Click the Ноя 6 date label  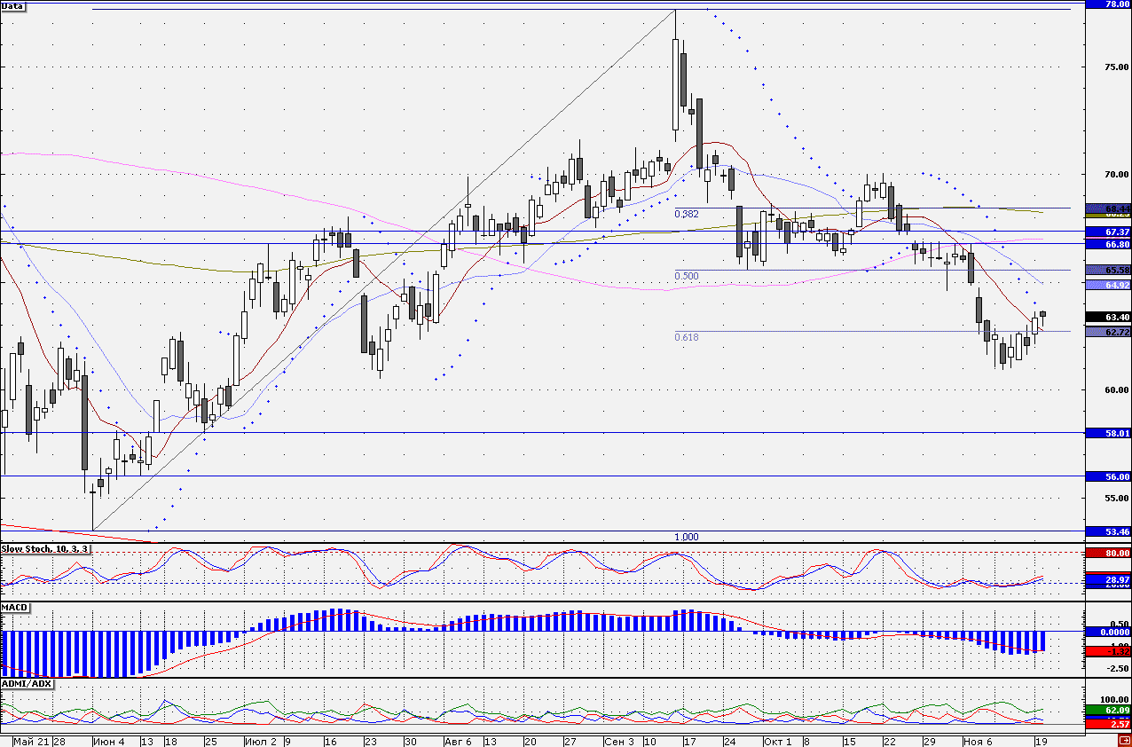click(979, 741)
